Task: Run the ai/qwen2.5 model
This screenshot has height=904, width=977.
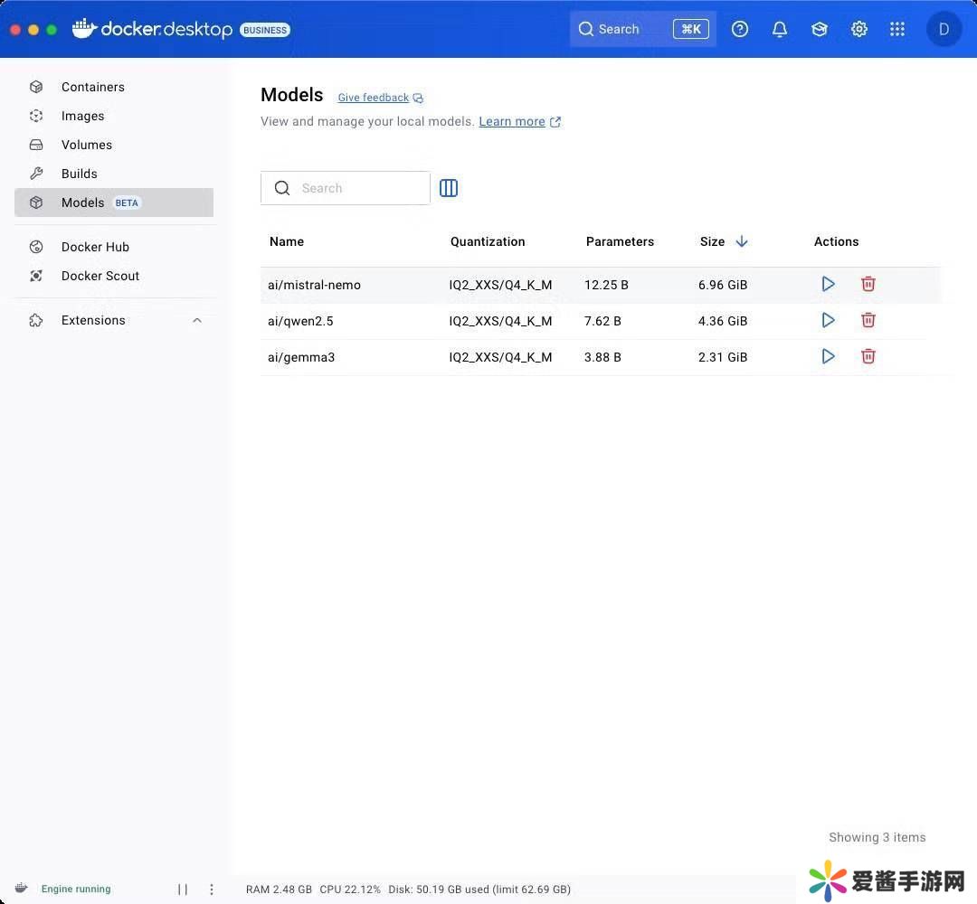Action: 828,320
